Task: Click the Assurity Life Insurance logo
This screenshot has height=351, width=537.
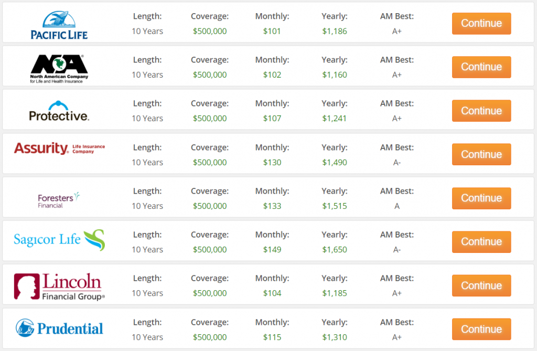Action: [x=59, y=150]
